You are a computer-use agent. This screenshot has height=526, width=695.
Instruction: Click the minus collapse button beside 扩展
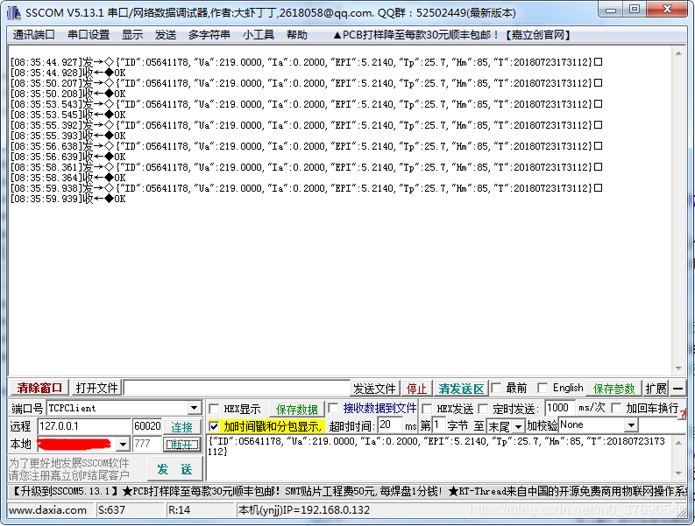[x=677, y=389]
